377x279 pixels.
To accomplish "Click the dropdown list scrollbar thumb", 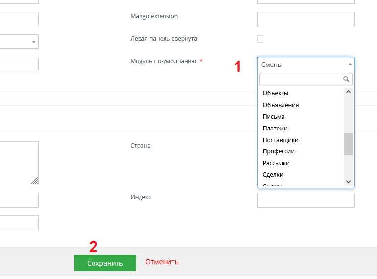I will [x=348, y=144].
